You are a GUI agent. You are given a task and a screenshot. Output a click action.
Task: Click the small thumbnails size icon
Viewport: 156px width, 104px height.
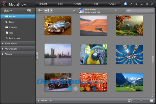[x=130, y=101]
